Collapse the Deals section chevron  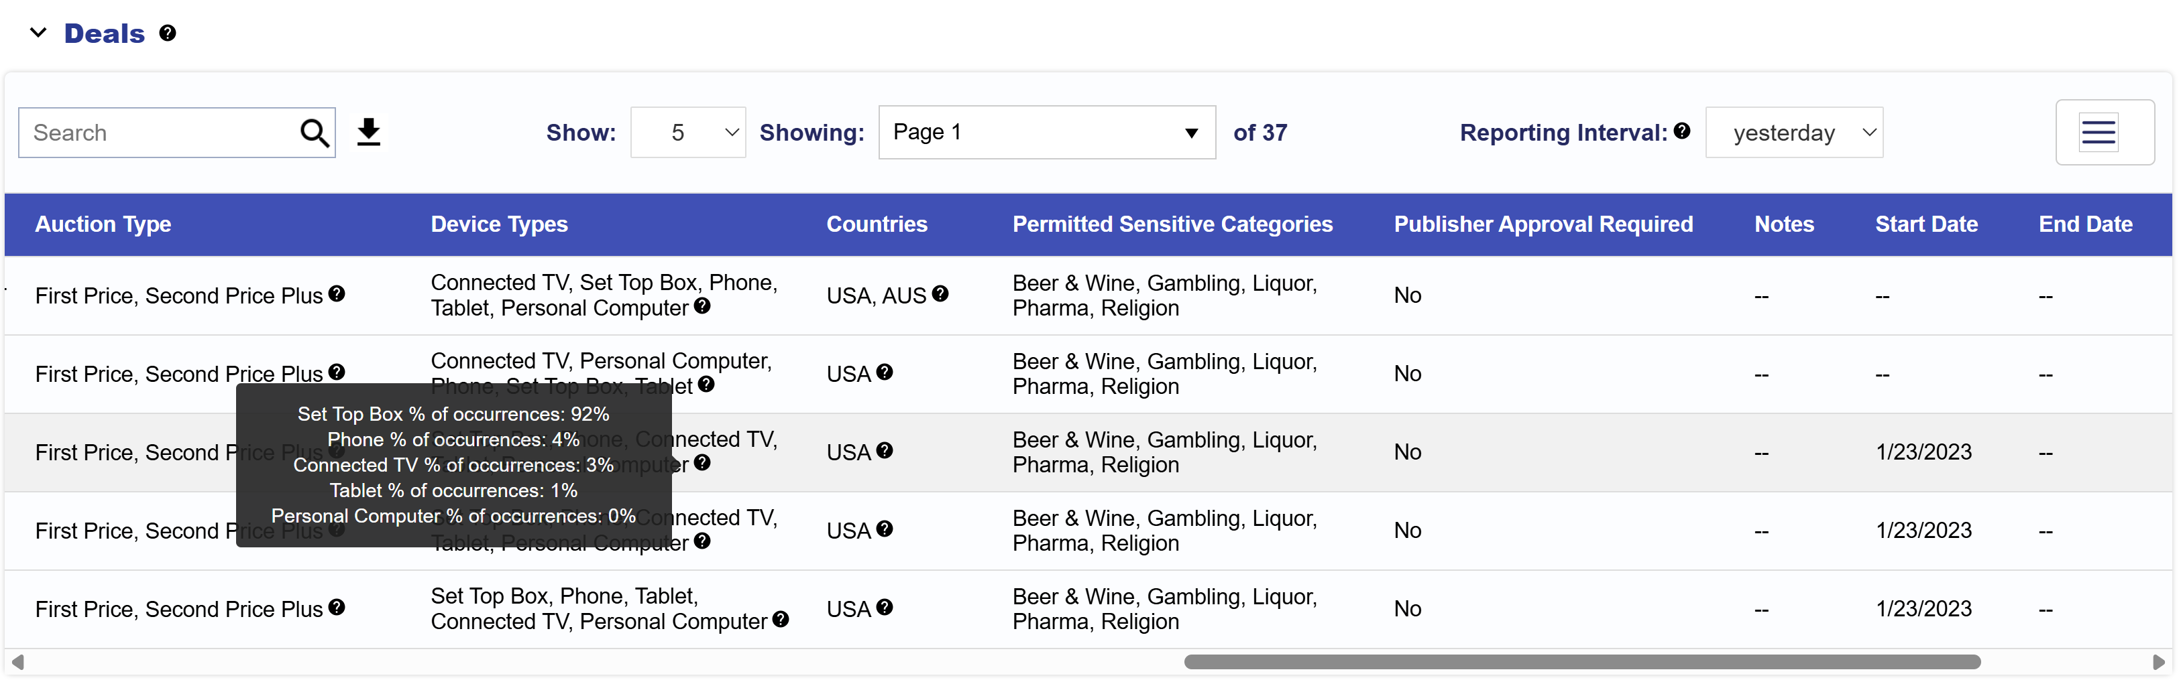click(x=38, y=33)
